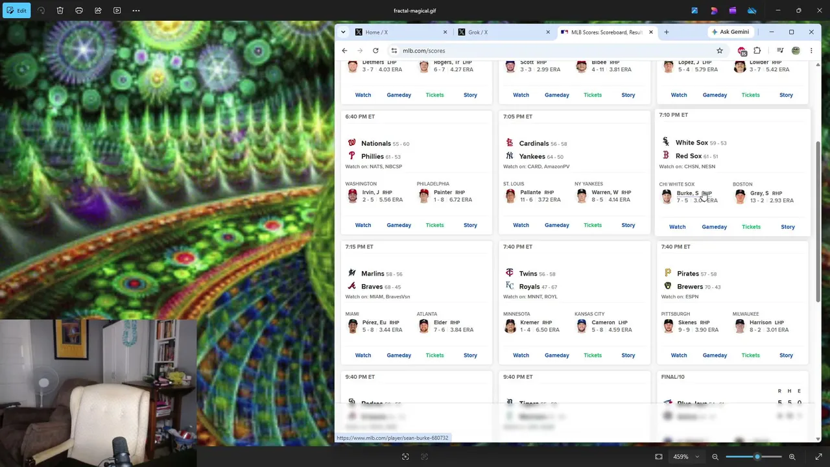830x467 pixels.
Task: Open the Phillies team link
Action: 372,156
